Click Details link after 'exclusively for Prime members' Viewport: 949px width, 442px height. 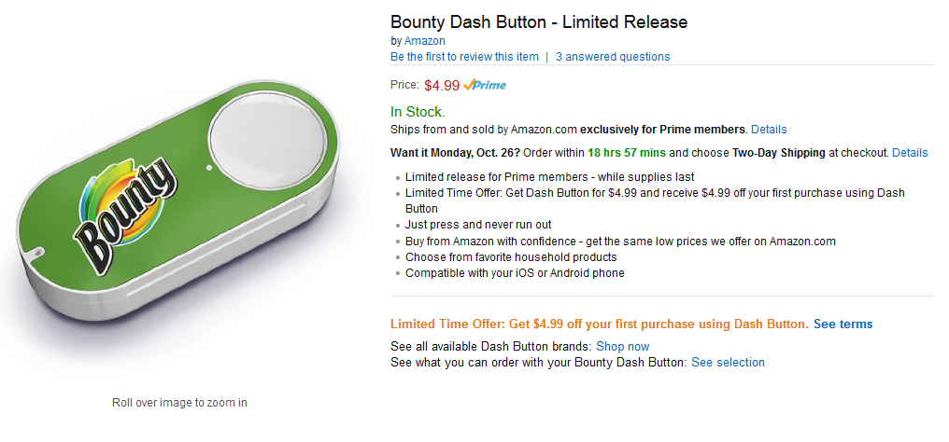point(769,130)
